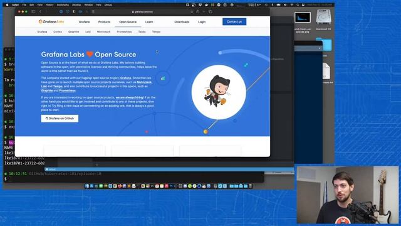Show the Safari tab overview icon
The width and height of the screenshot is (401, 226).
tap(211, 11)
